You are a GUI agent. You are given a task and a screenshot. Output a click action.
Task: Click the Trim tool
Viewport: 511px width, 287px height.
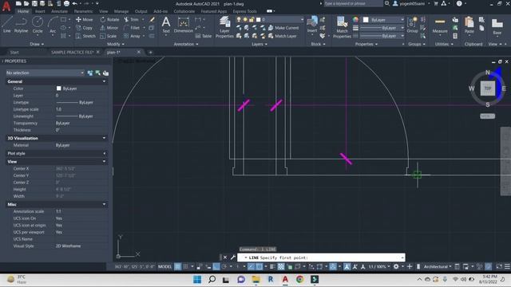131,19
